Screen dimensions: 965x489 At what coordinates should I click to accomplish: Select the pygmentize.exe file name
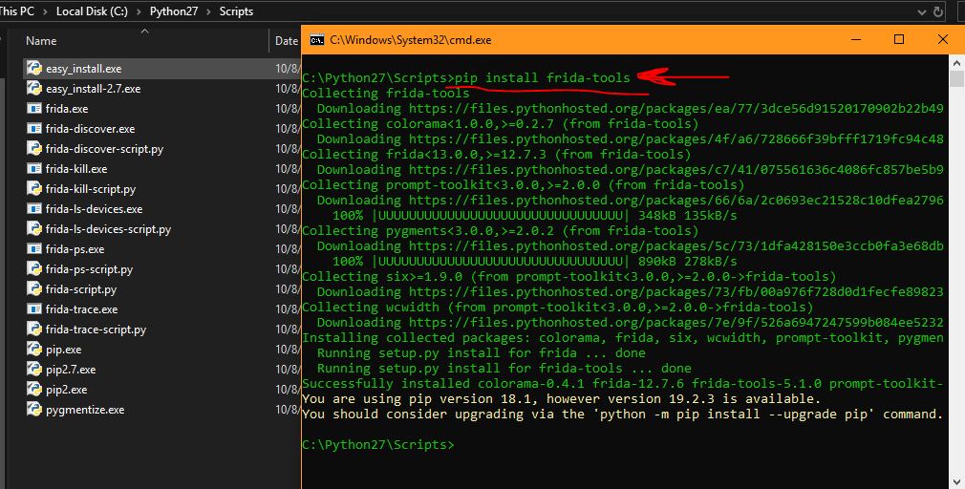coord(85,409)
